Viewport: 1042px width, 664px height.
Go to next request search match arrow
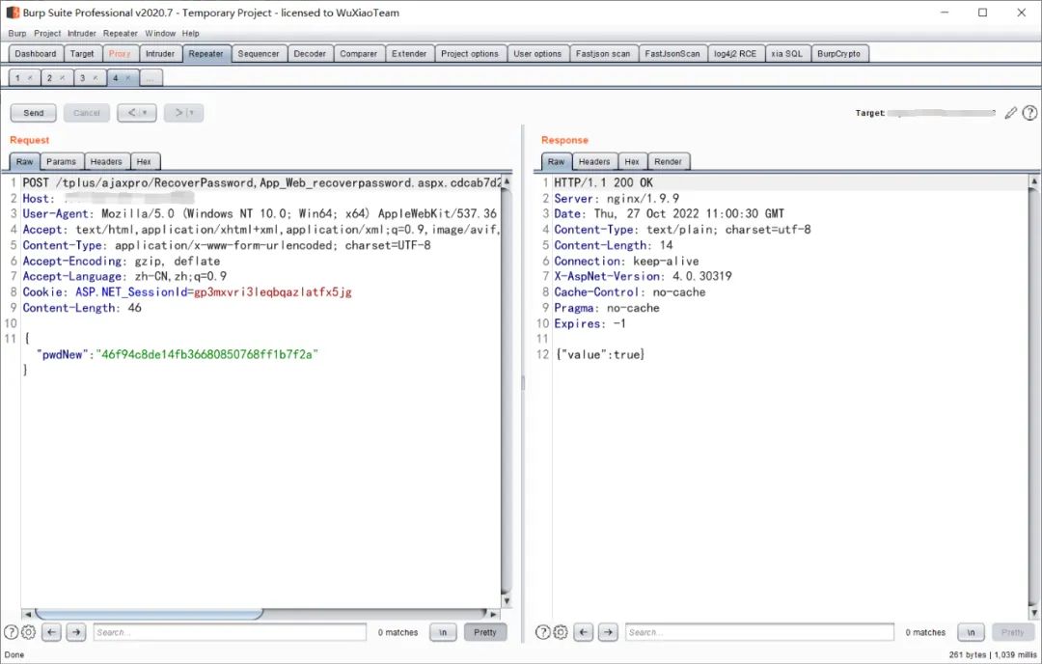tap(76, 632)
